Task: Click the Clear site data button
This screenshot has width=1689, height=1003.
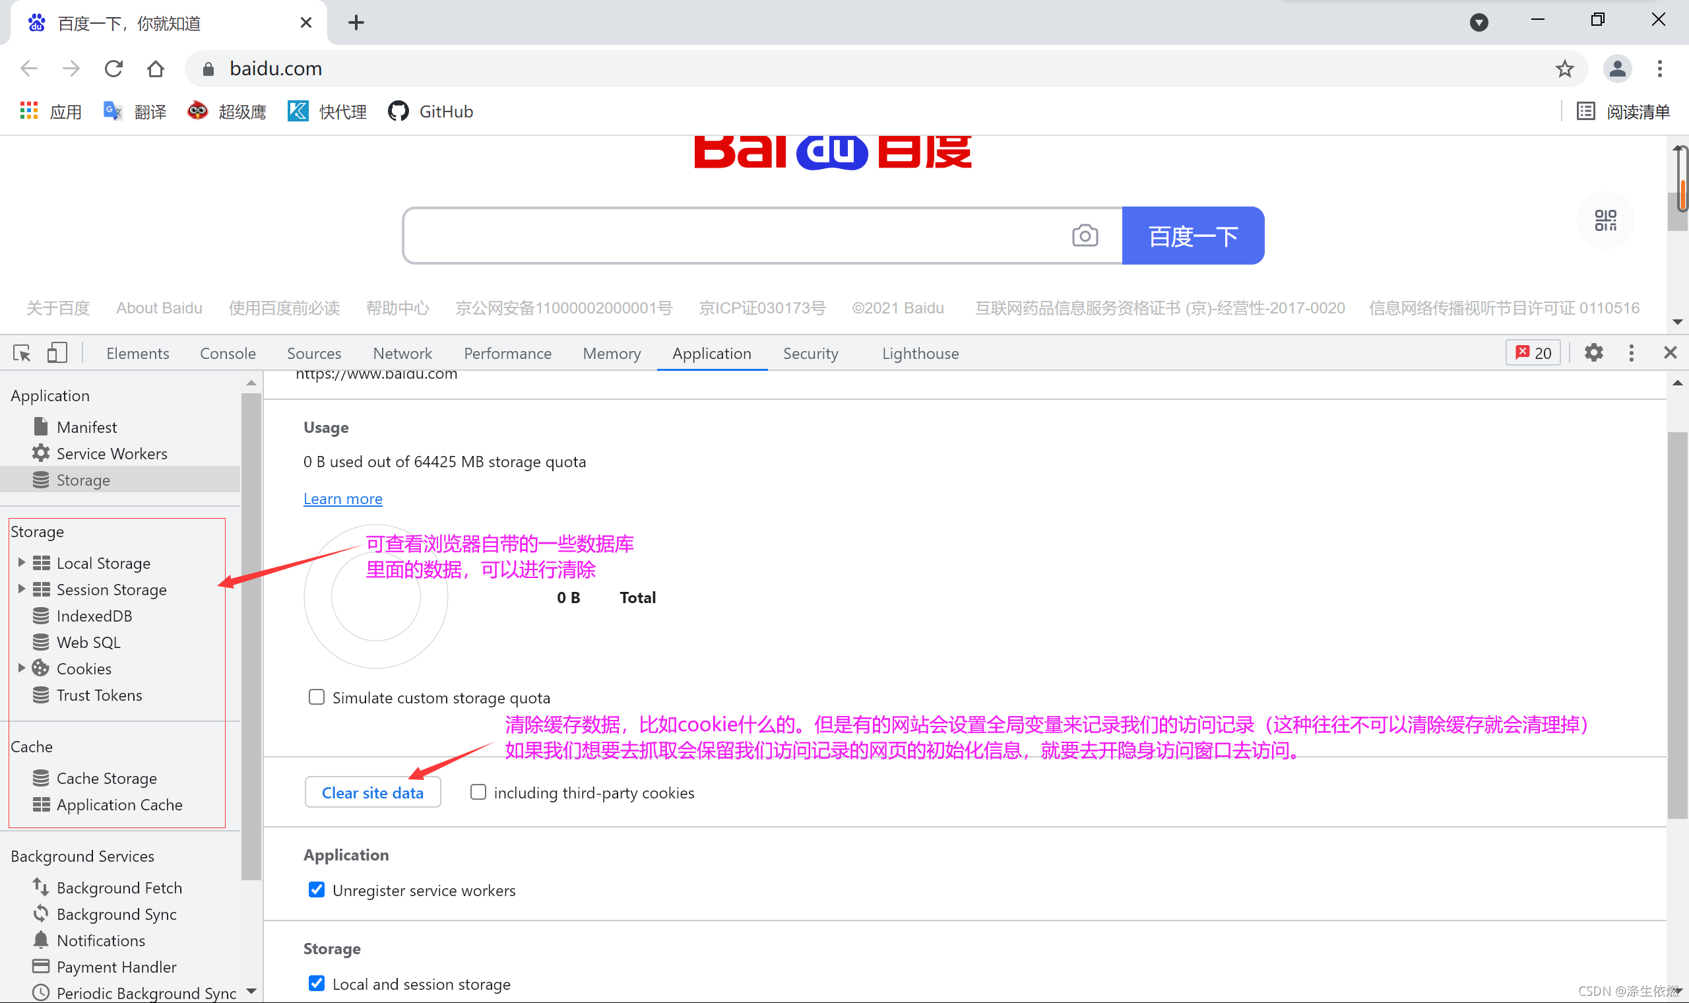Action: pyautogui.click(x=372, y=792)
